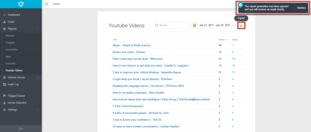Click users count 12 for Plato's row

(234, 59)
